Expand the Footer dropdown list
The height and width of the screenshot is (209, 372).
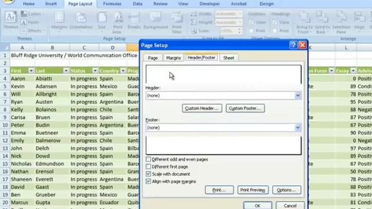coord(298,128)
